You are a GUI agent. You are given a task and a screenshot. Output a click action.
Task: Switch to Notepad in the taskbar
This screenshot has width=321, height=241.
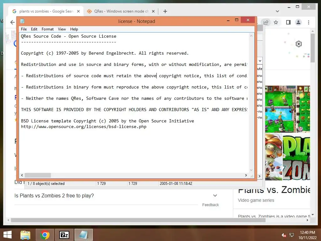click(x=84, y=235)
